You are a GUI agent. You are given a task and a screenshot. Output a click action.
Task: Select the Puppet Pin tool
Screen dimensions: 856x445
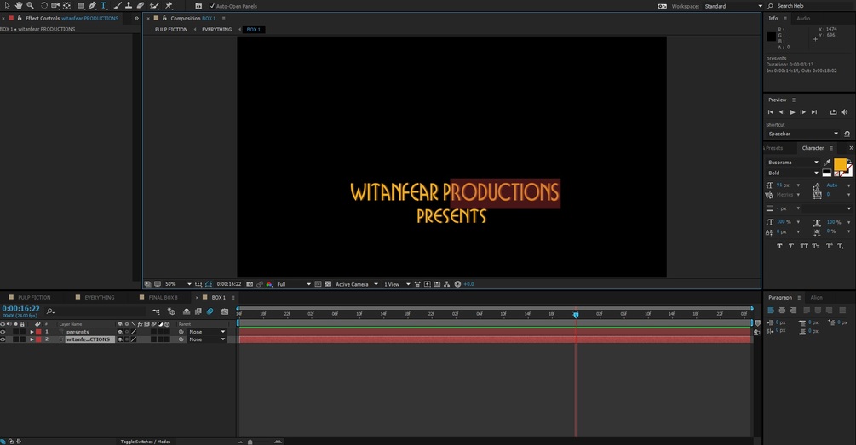point(169,5)
